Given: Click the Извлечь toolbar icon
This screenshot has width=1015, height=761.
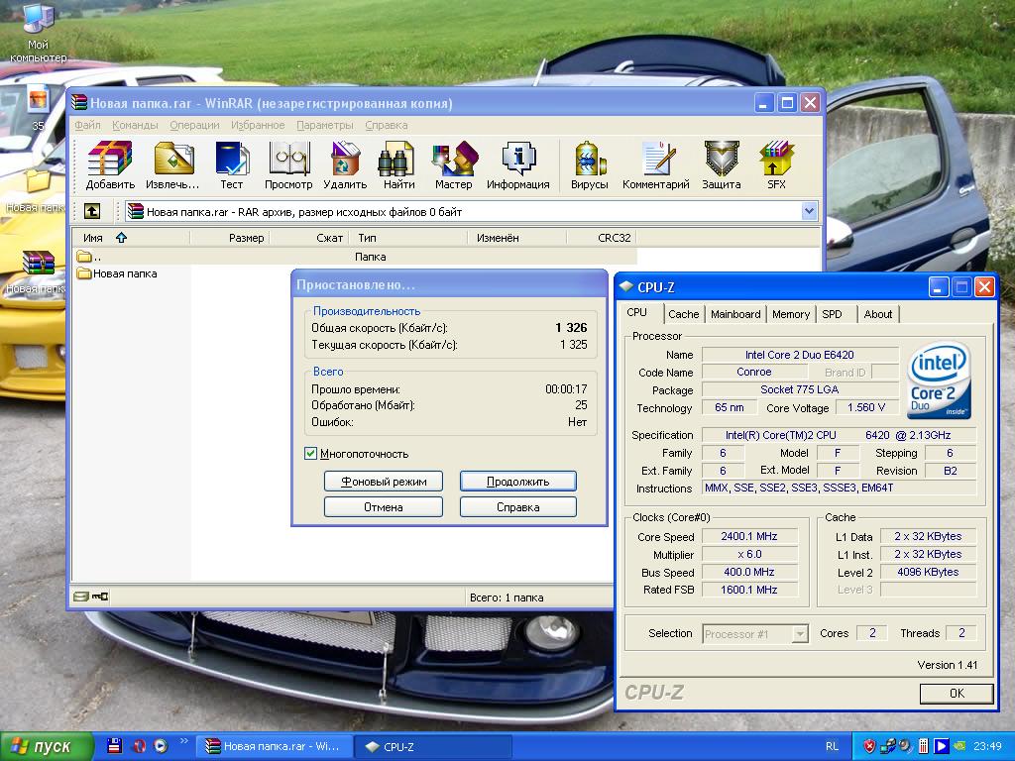Looking at the screenshot, I should point(172,165).
